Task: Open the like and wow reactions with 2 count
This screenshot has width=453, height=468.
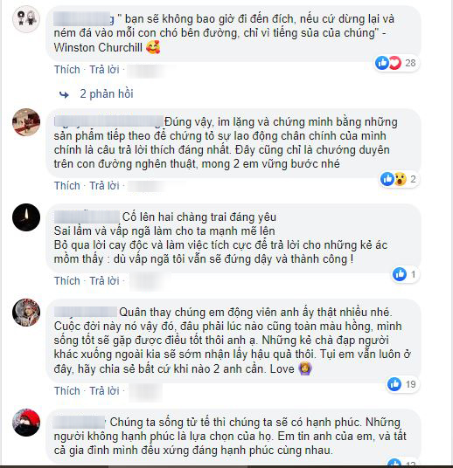Action: tap(399, 179)
